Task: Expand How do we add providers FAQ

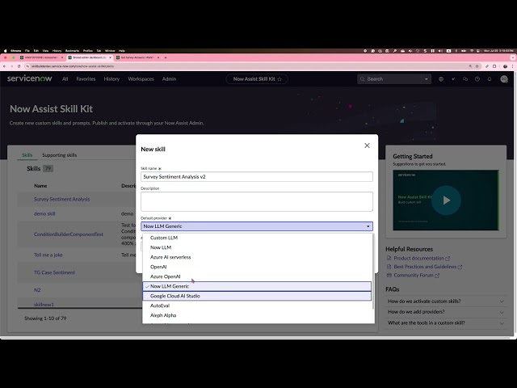Action: point(446,312)
